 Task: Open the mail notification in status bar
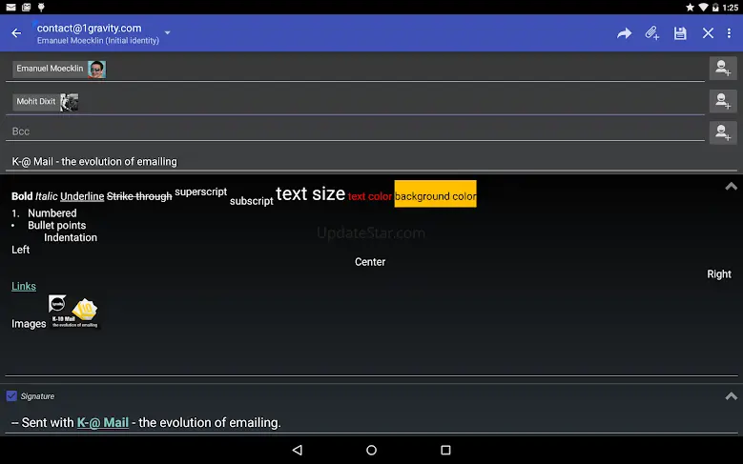click(10, 7)
